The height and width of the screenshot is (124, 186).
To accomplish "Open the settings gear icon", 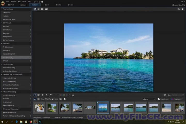I will [40, 2].
